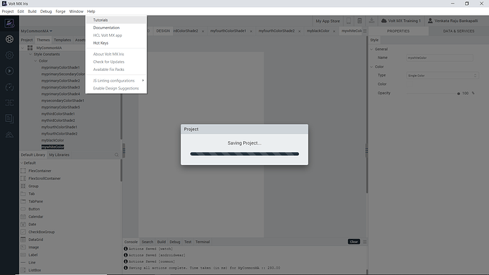Click the search icon in library panel
Image resolution: width=489 pixels, height=275 pixels.
point(116,155)
